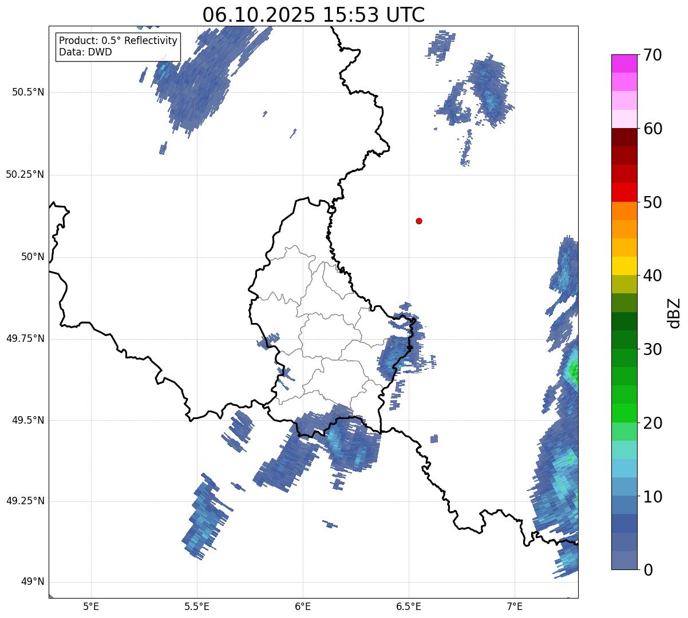Click the 20 colorbar tick label
The image size is (688, 618).
click(x=653, y=423)
